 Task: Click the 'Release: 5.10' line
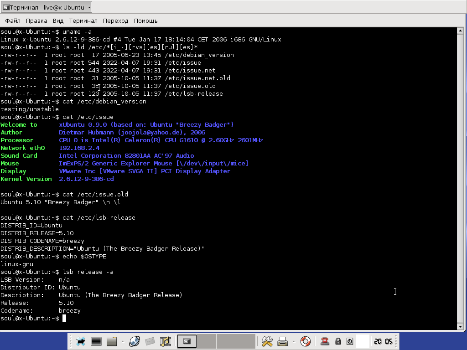[37, 303]
